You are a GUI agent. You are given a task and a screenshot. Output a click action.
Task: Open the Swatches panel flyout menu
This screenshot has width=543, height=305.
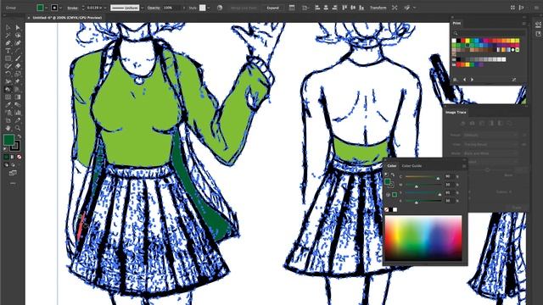pos(524,23)
